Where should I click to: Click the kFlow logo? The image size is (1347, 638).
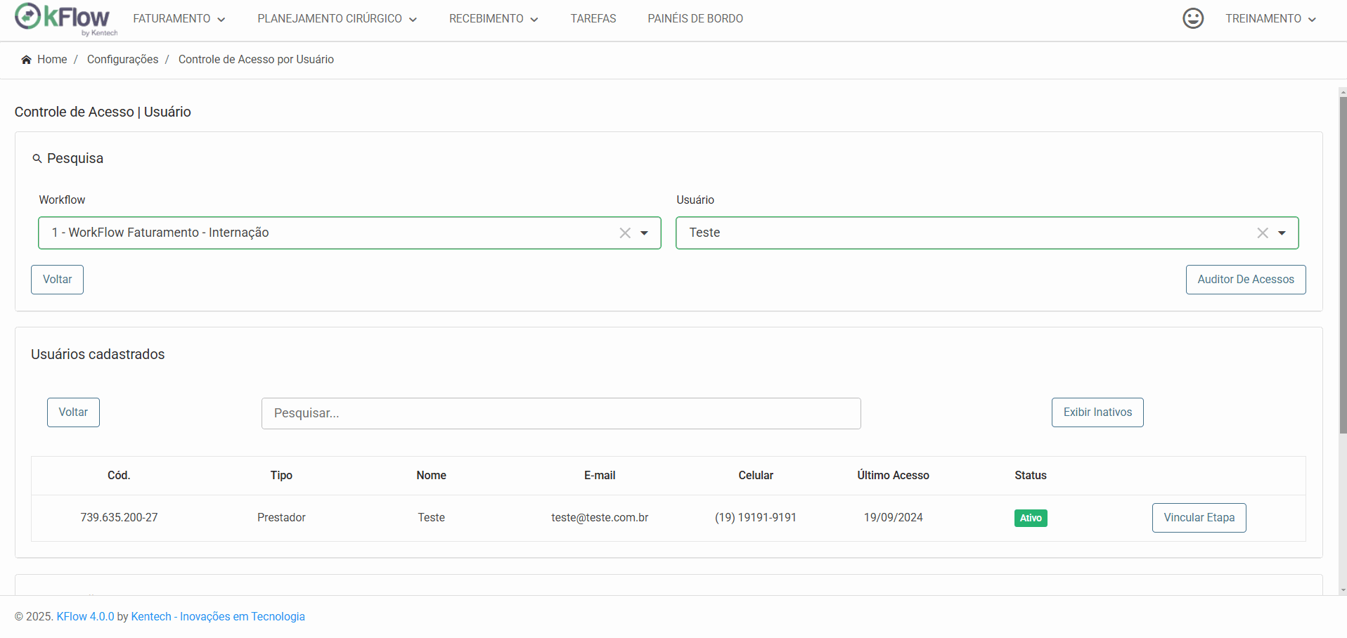pos(66,19)
